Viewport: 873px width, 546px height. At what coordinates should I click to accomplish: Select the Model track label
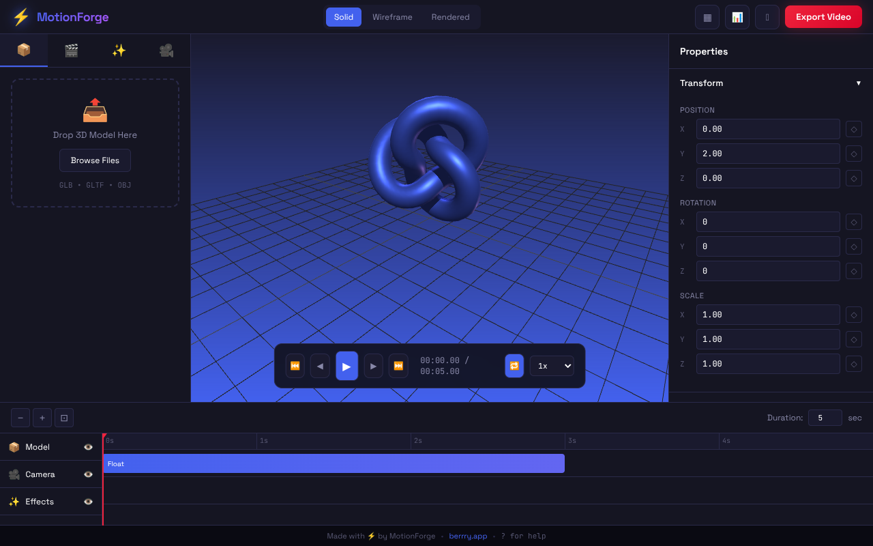38,447
